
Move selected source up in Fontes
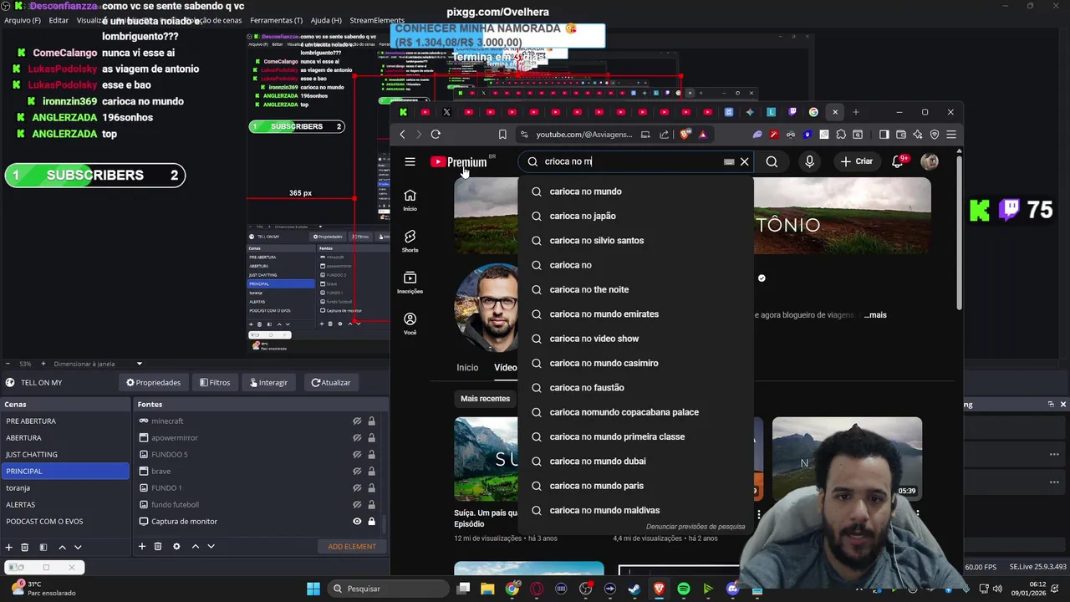pos(195,547)
